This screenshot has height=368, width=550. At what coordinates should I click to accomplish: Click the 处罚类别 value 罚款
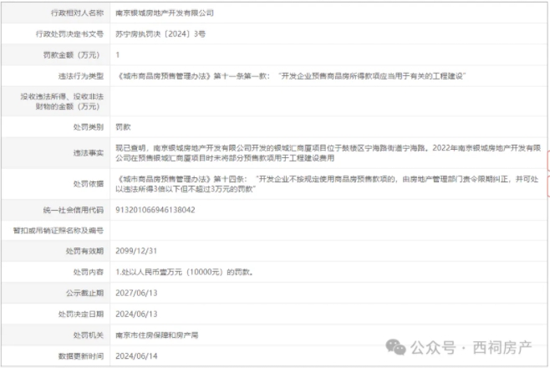coord(124,128)
